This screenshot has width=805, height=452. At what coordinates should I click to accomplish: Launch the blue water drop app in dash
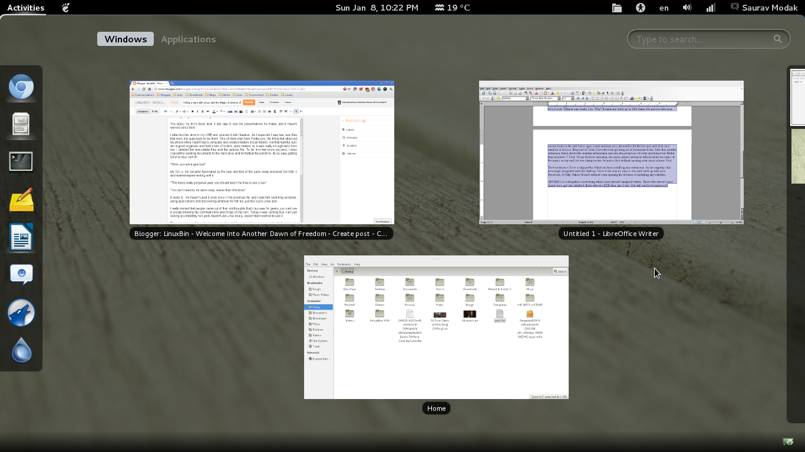tap(21, 350)
